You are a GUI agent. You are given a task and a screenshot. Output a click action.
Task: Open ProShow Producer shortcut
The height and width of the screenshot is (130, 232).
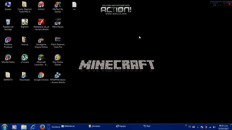pyautogui.click(x=8, y=42)
